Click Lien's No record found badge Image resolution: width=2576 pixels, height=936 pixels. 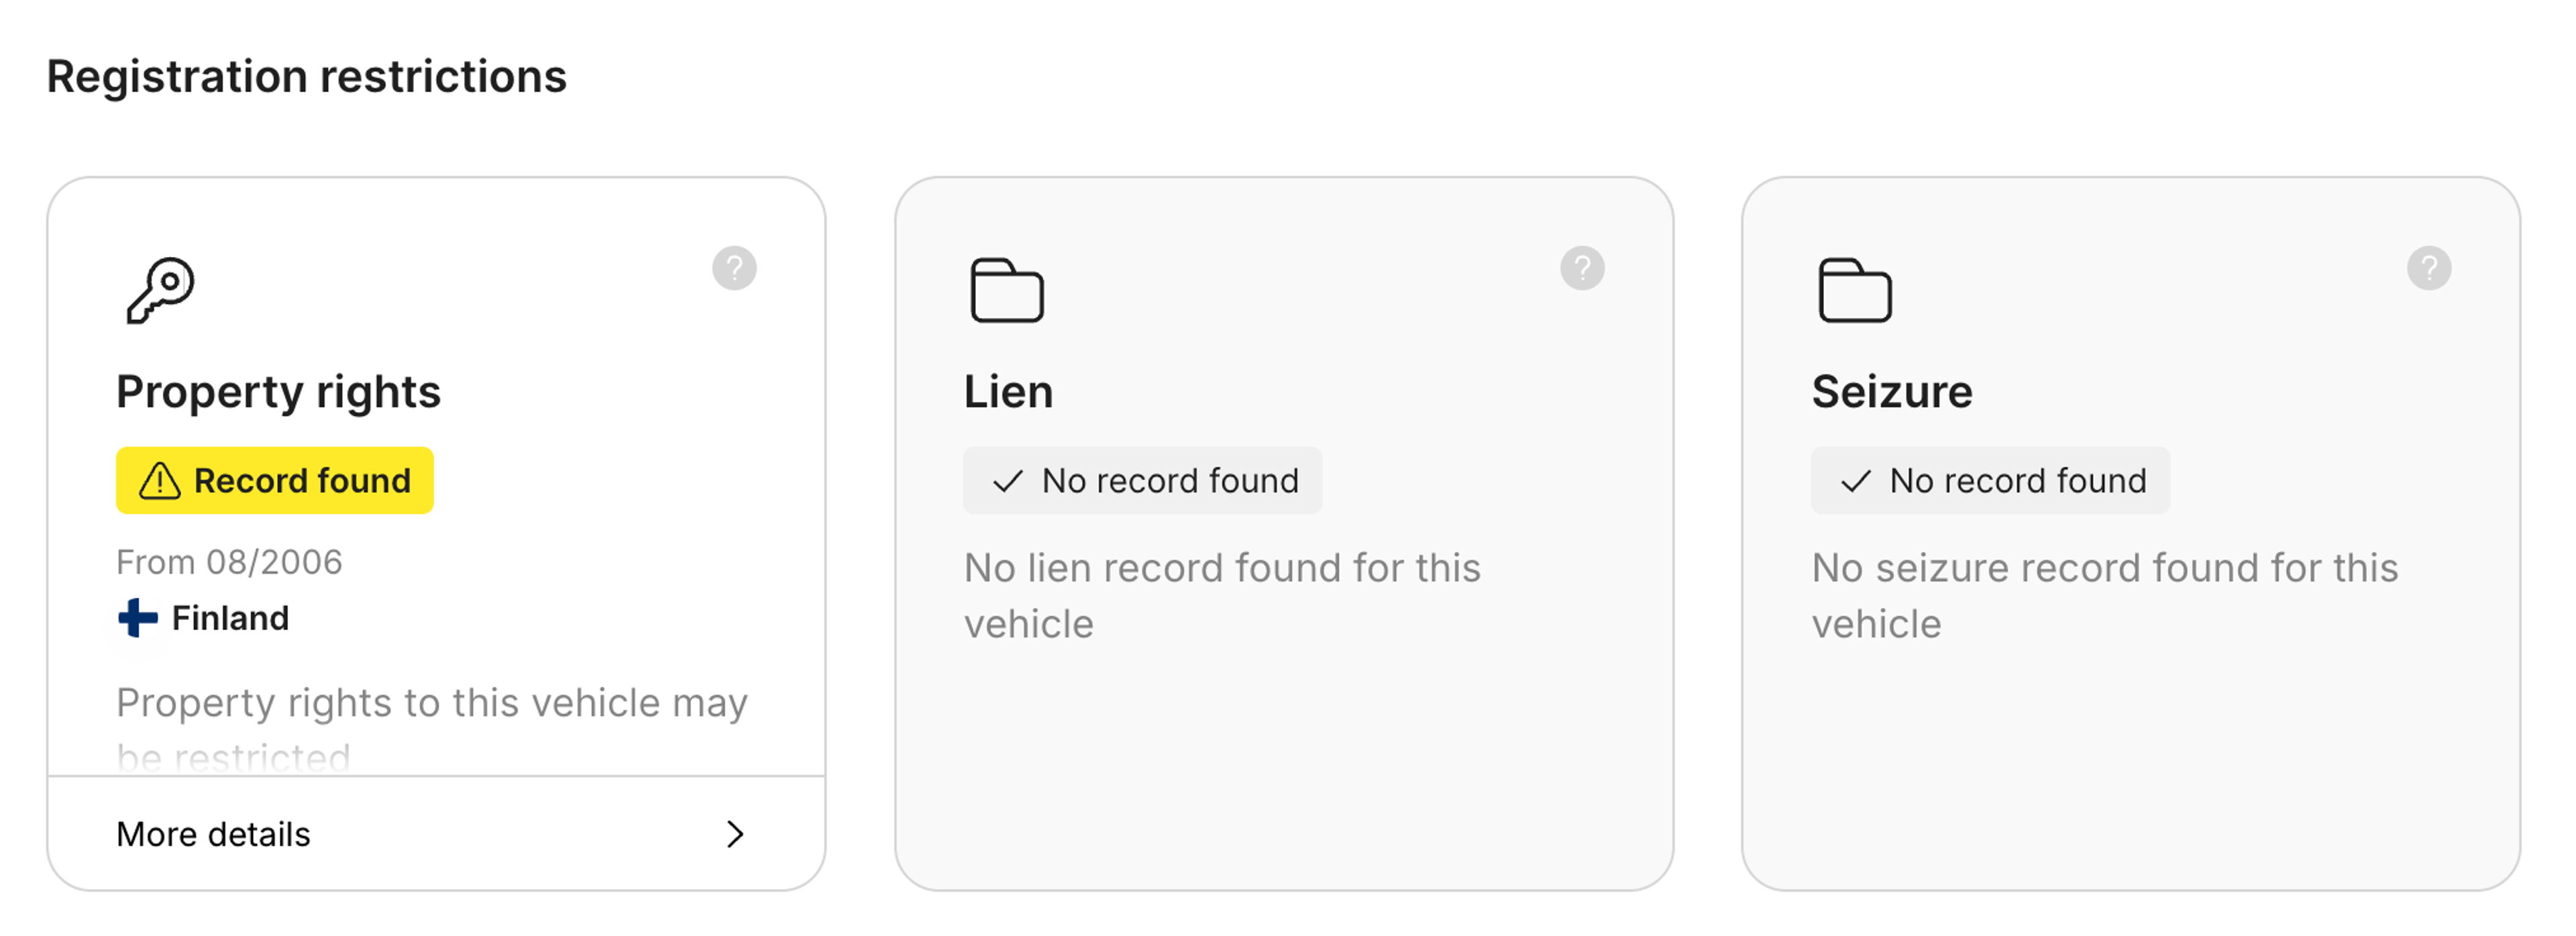[1142, 481]
